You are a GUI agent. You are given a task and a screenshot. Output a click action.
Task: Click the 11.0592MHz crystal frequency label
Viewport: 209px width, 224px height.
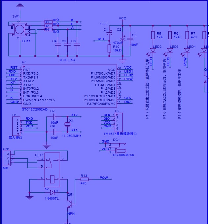click(x=72, y=136)
